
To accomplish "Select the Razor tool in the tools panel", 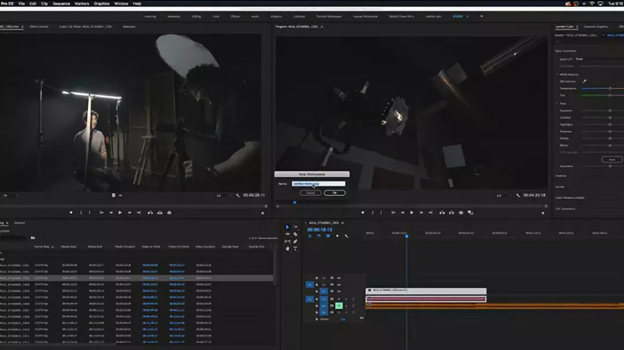I will 295,234.
